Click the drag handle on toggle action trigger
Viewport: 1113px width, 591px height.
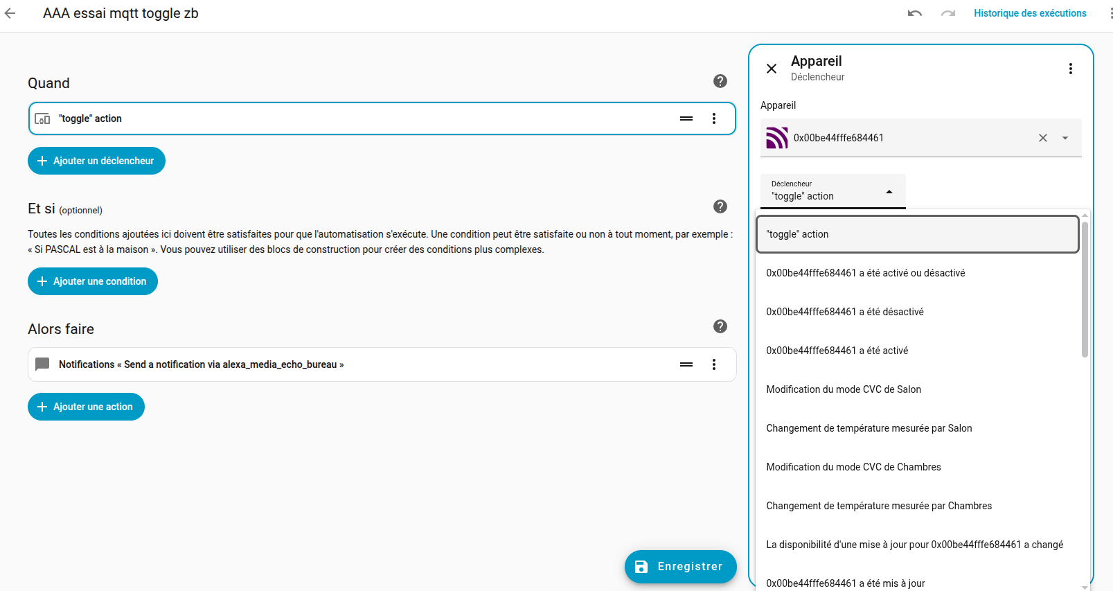686,118
